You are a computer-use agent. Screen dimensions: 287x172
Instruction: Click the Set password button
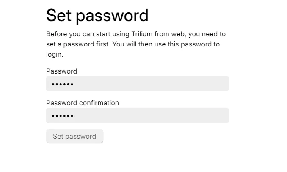click(x=75, y=136)
